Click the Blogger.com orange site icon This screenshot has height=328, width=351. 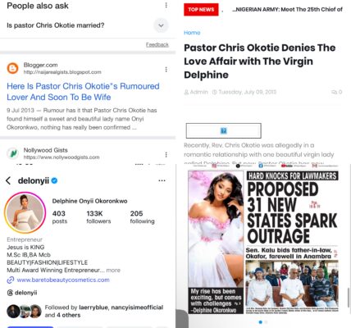coord(12,68)
